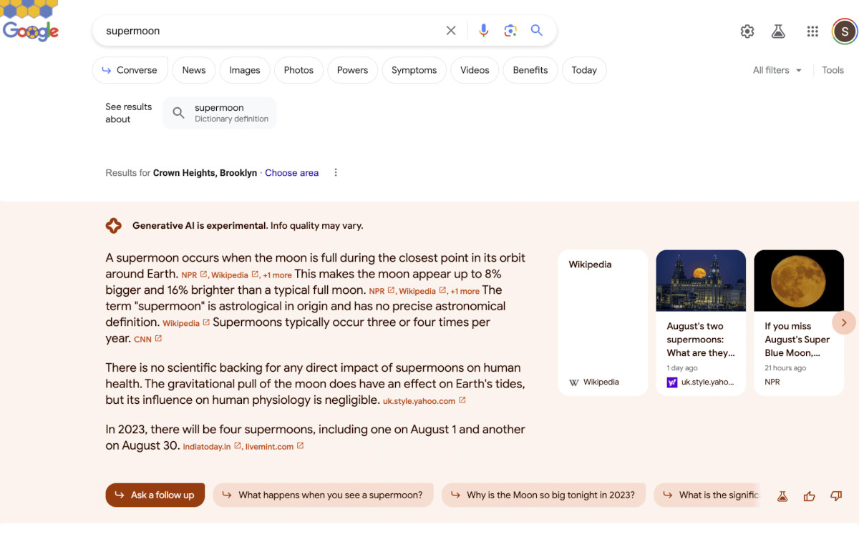The width and height of the screenshot is (859, 534).
Task: Start voice search with the microphone icon
Action: pyautogui.click(x=483, y=31)
